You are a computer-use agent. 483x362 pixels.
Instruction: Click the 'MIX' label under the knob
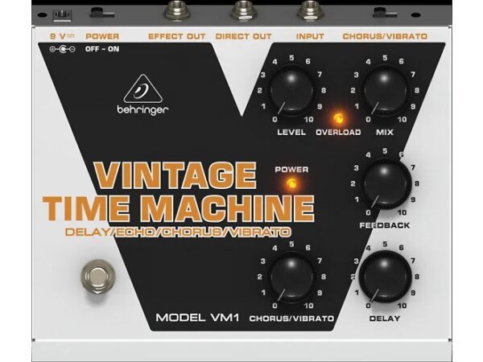coord(385,133)
